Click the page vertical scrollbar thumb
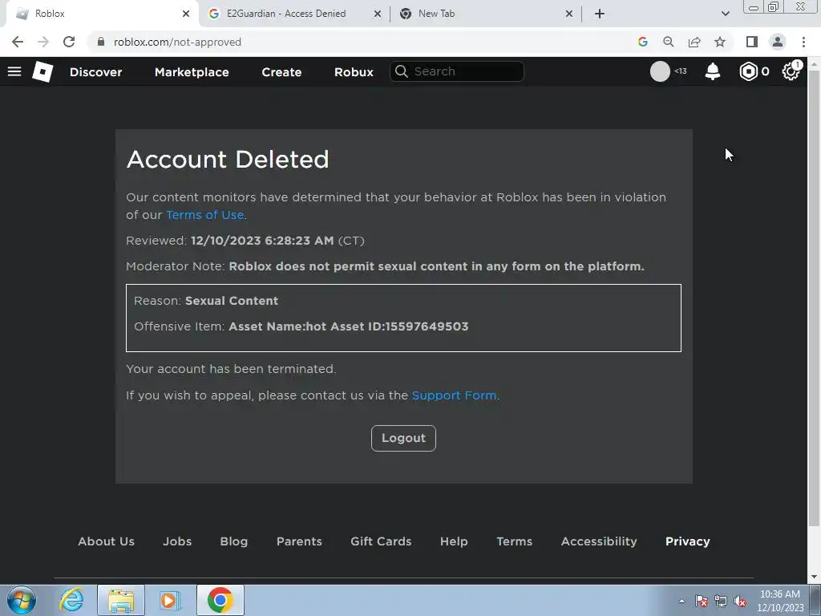 [x=814, y=298]
